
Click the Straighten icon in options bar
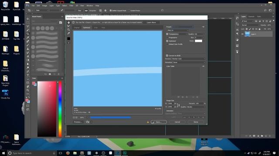click(86, 10)
